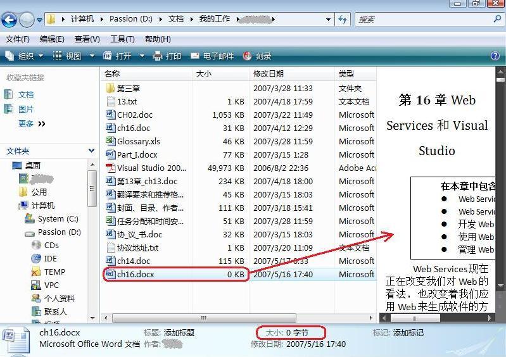The image size is (506, 357).
Task: Collapse the 文件夹 folders pane chevron
Action: click(x=91, y=151)
